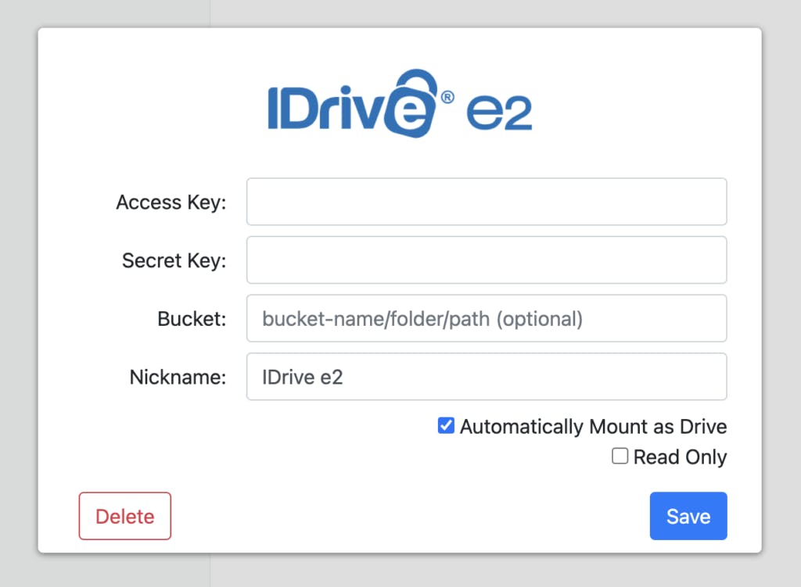801x587 pixels.
Task: Click the Automatically Mount as Drive label
Action: (x=593, y=427)
